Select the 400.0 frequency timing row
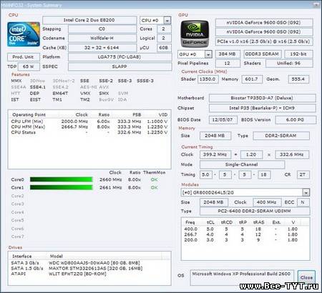The width and height of the screenshot is (322, 293). (245, 229)
